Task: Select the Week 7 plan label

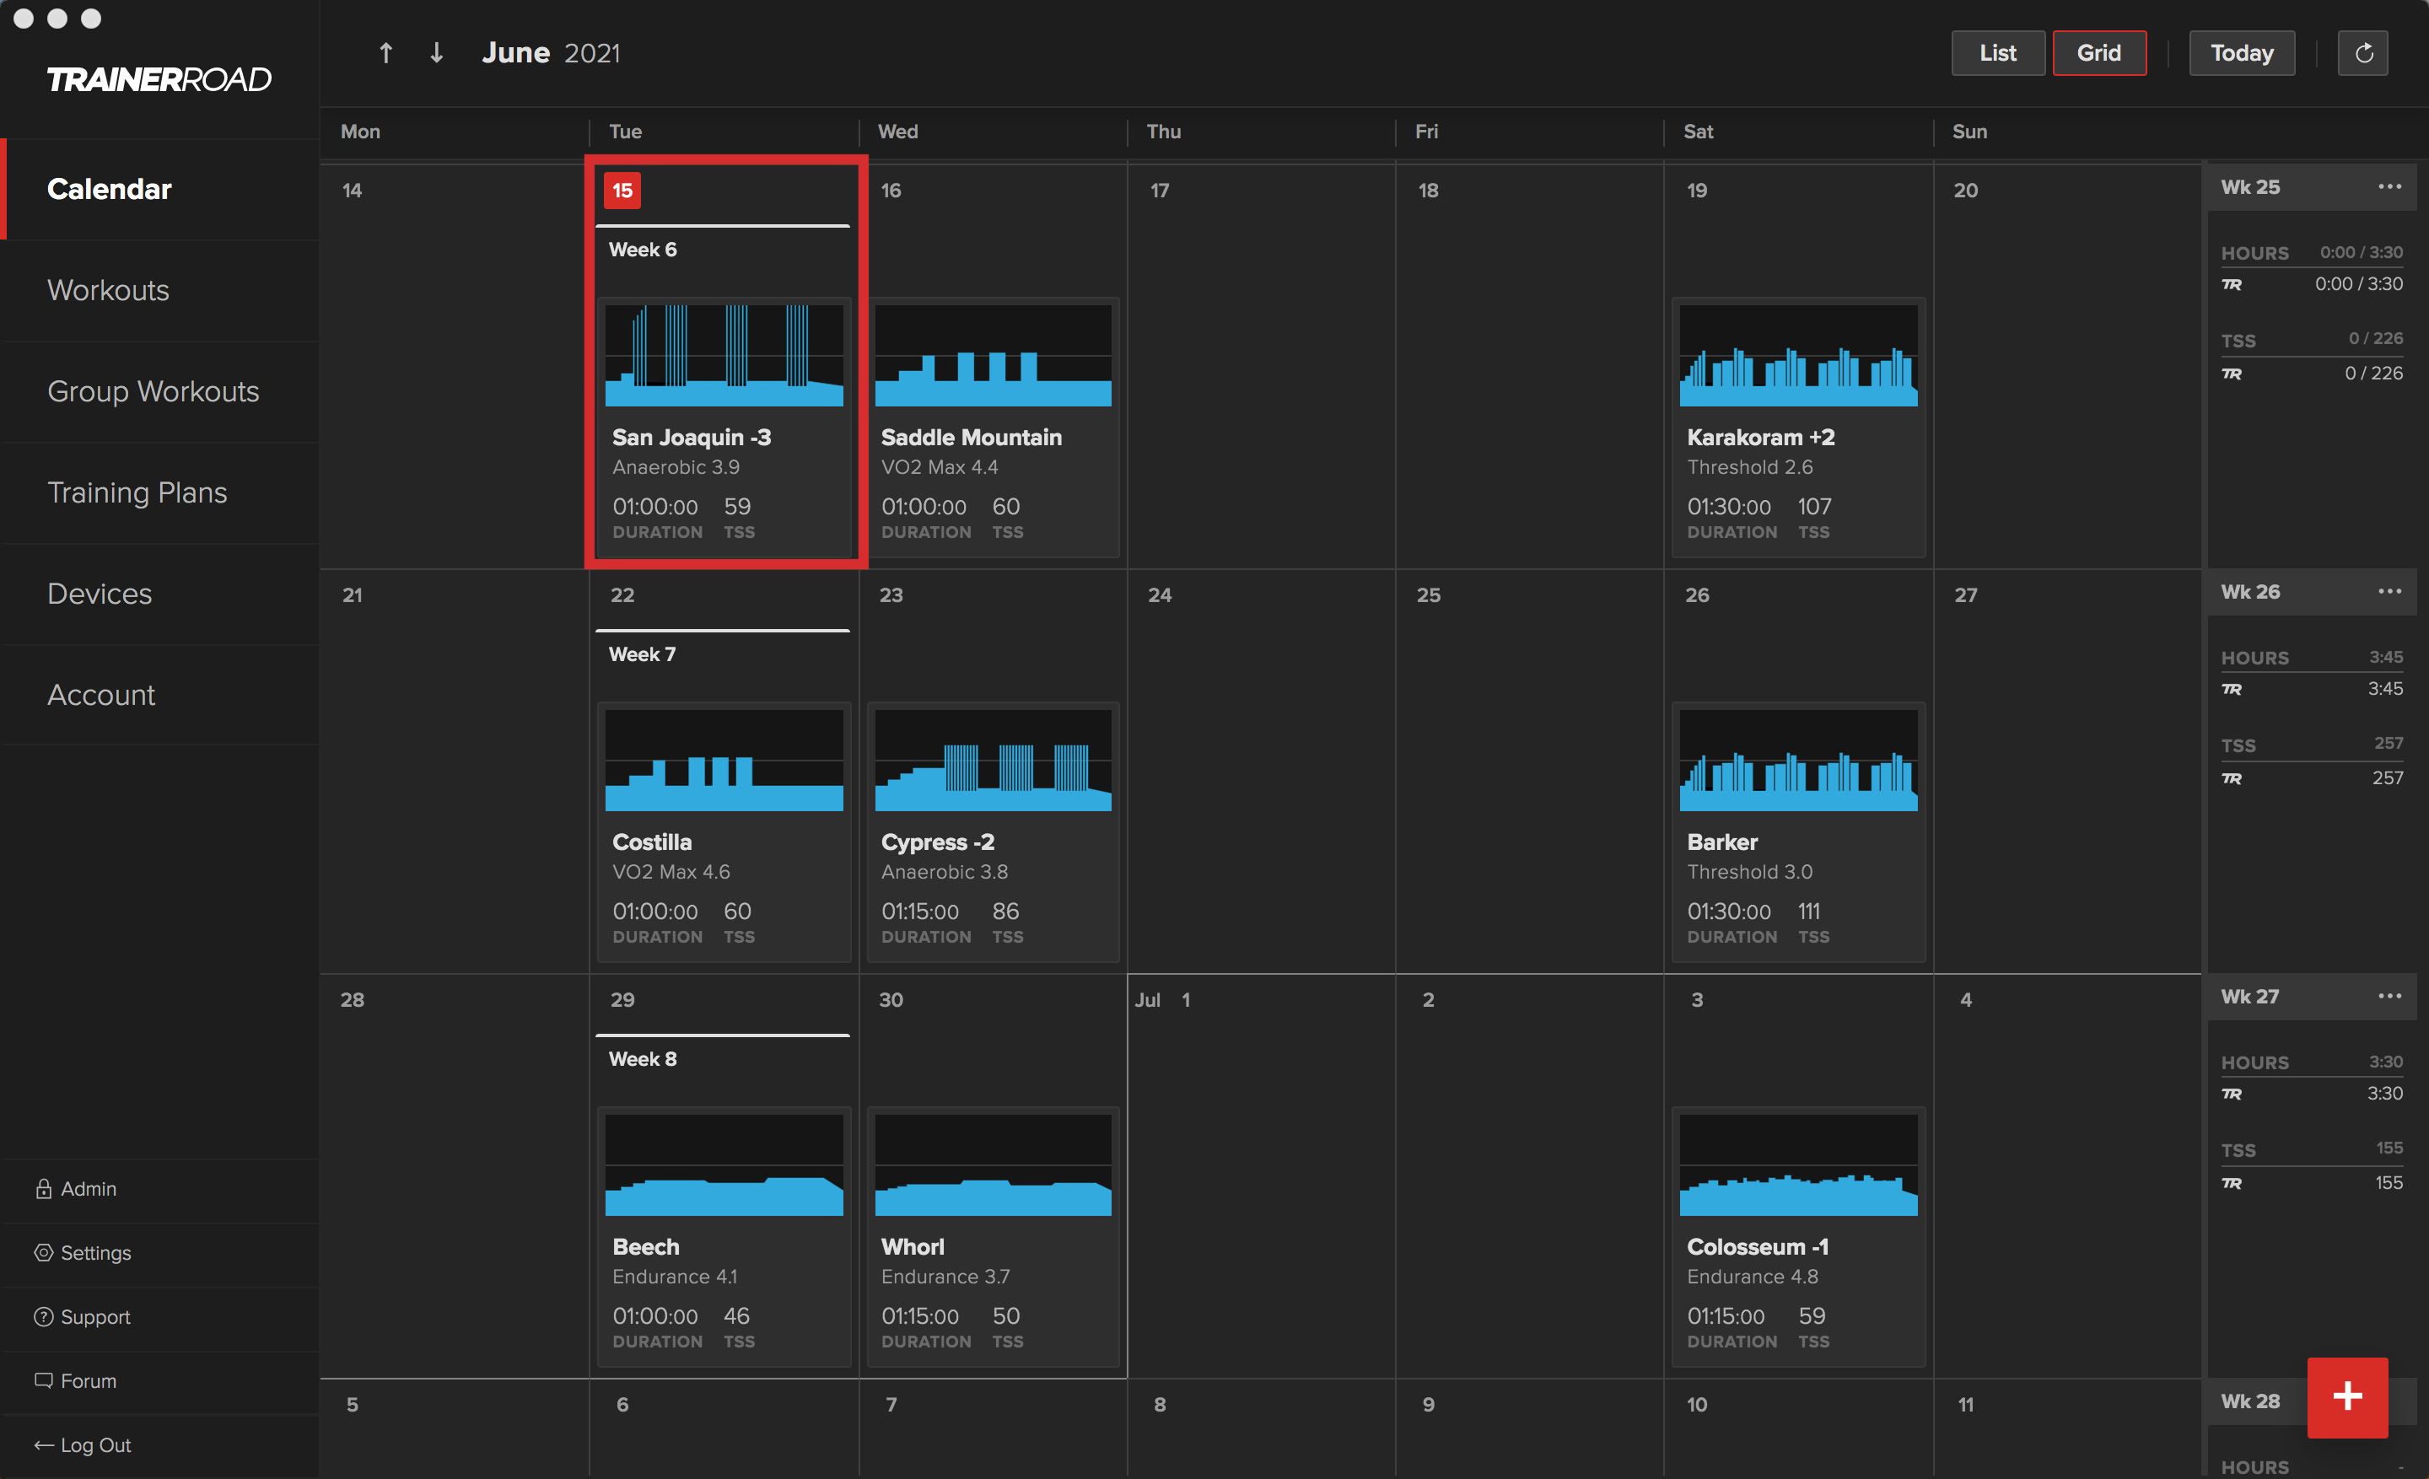Action: pos(642,654)
